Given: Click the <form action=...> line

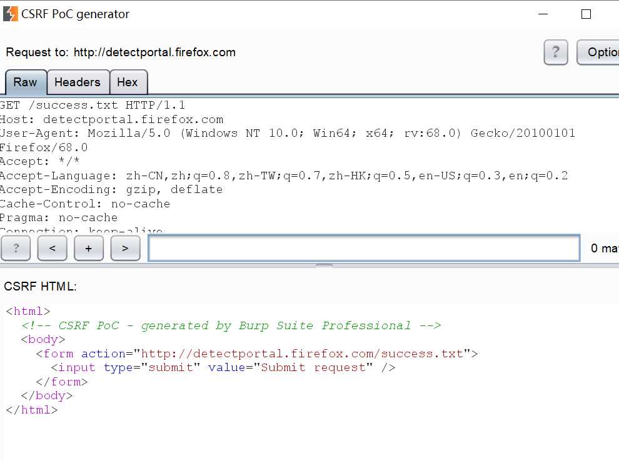Looking at the screenshot, I should 257,354.
